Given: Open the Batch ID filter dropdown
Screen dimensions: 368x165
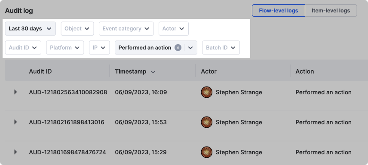Looking at the screenshot, I should (x=221, y=48).
